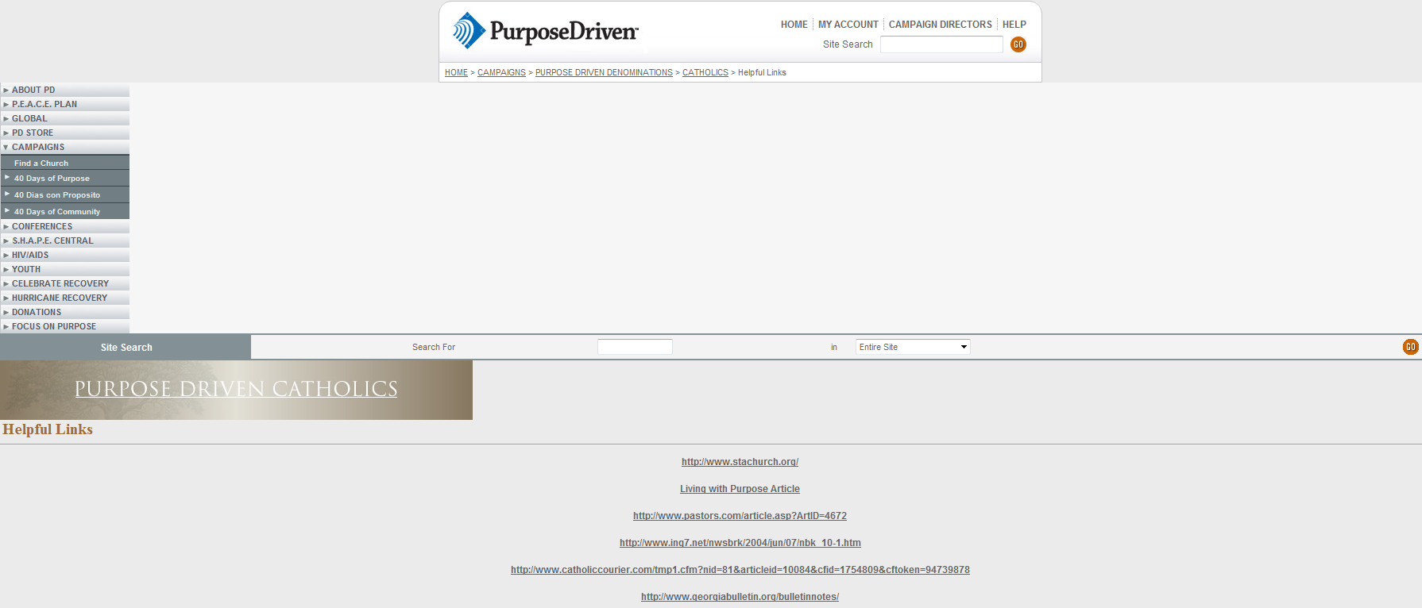Expand the 40 Days of Community arrow
The height and width of the screenshot is (608, 1422).
[x=7, y=210]
